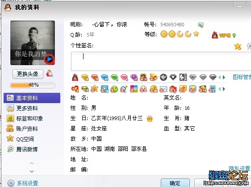Click the location text 邵东县
The height and width of the screenshot is (187, 251).
(x=139, y=149)
